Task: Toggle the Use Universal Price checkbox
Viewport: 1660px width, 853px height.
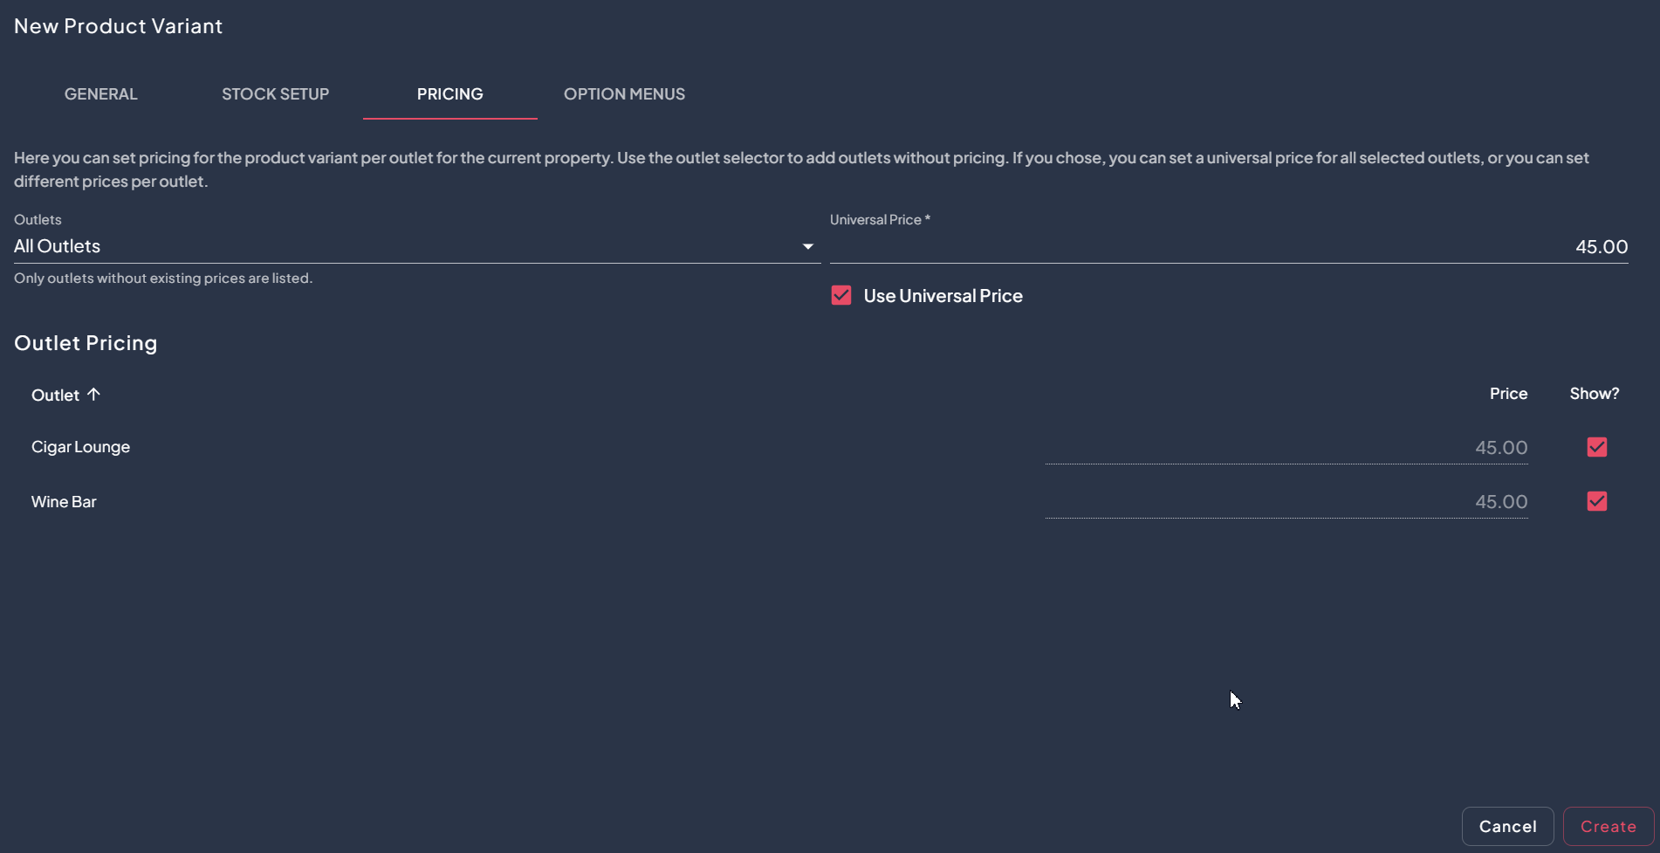Action: pyautogui.click(x=841, y=296)
